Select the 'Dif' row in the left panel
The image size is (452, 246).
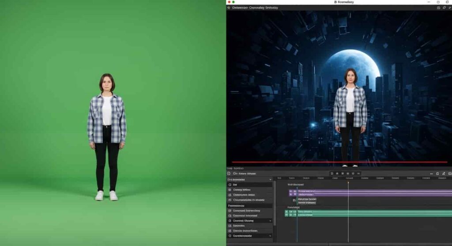click(x=250, y=185)
